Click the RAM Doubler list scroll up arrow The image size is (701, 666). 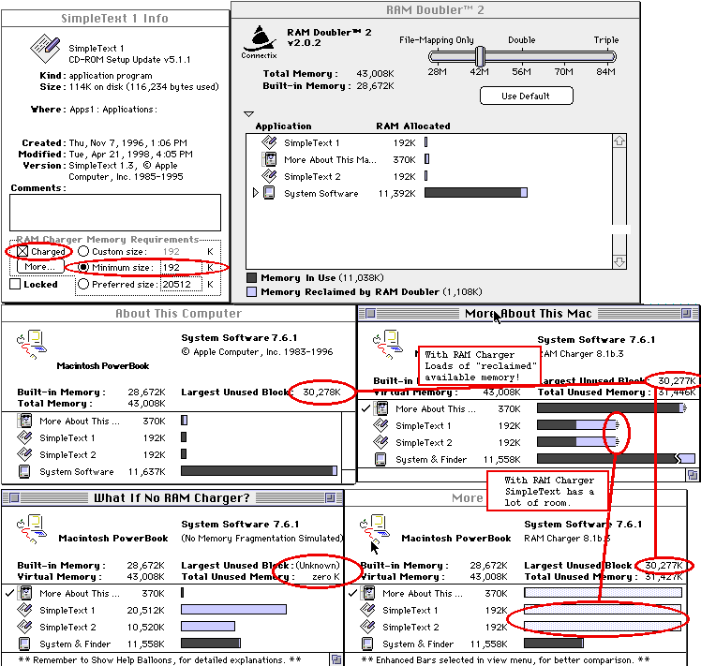point(619,141)
